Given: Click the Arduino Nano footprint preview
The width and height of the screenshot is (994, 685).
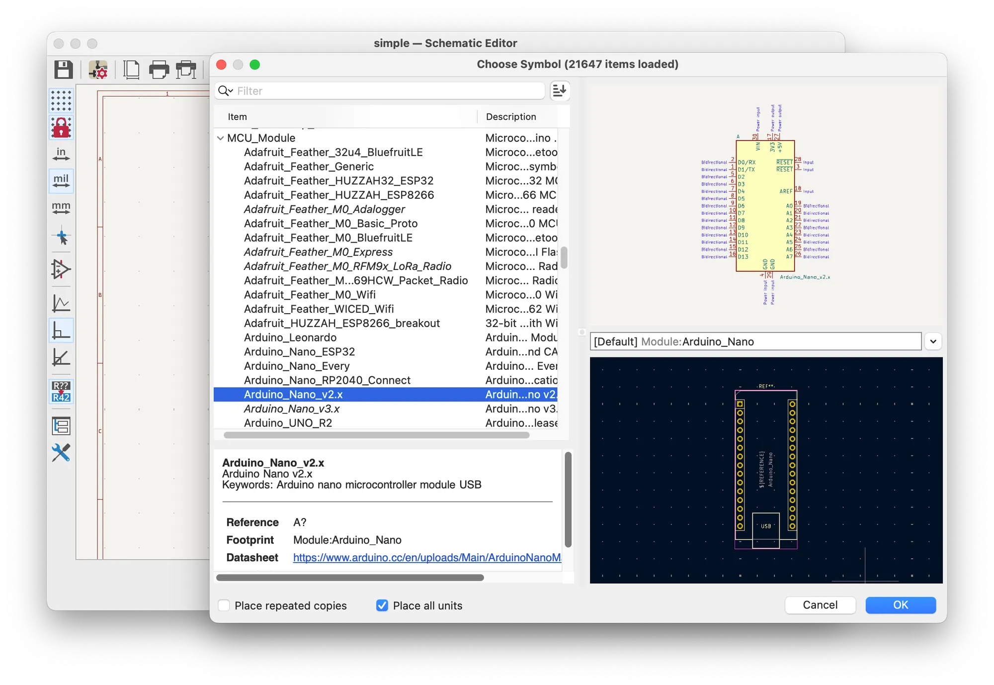Looking at the screenshot, I should click(x=766, y=470).
